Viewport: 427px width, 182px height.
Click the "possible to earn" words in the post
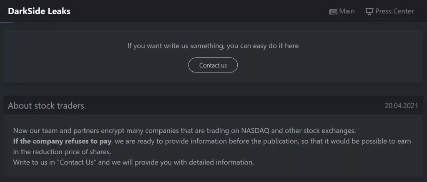389,142
